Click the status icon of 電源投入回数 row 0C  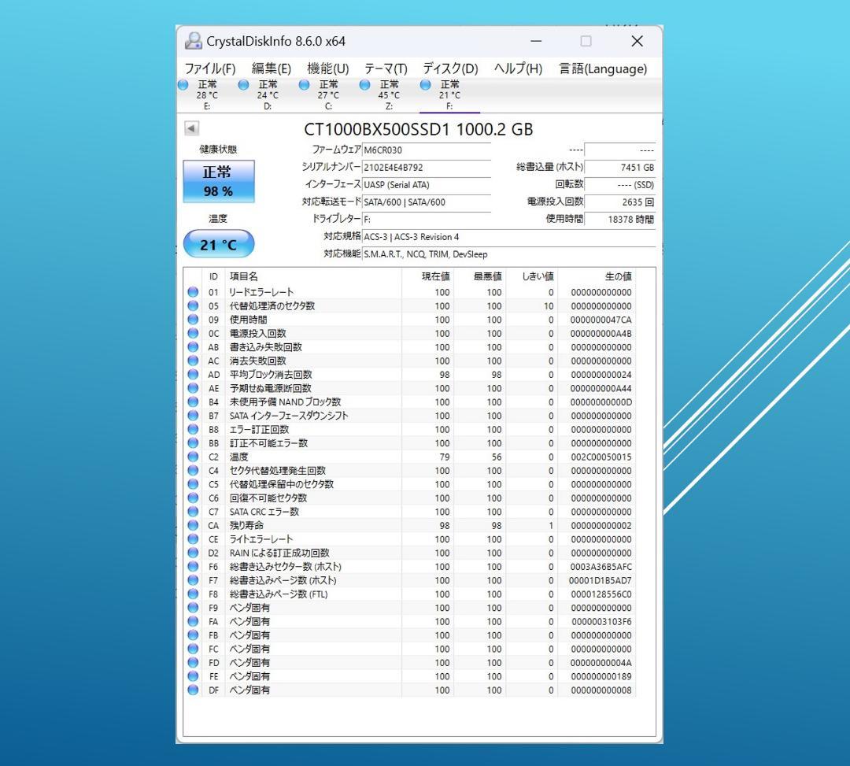[193, 333]
